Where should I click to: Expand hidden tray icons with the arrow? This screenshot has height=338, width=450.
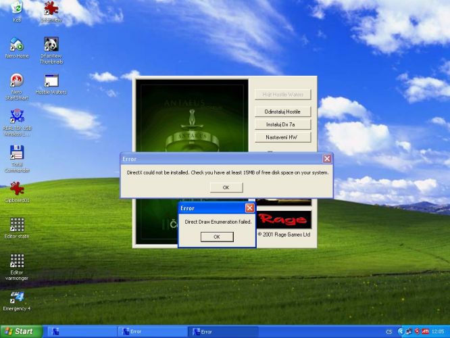click(x=401, y=332)
